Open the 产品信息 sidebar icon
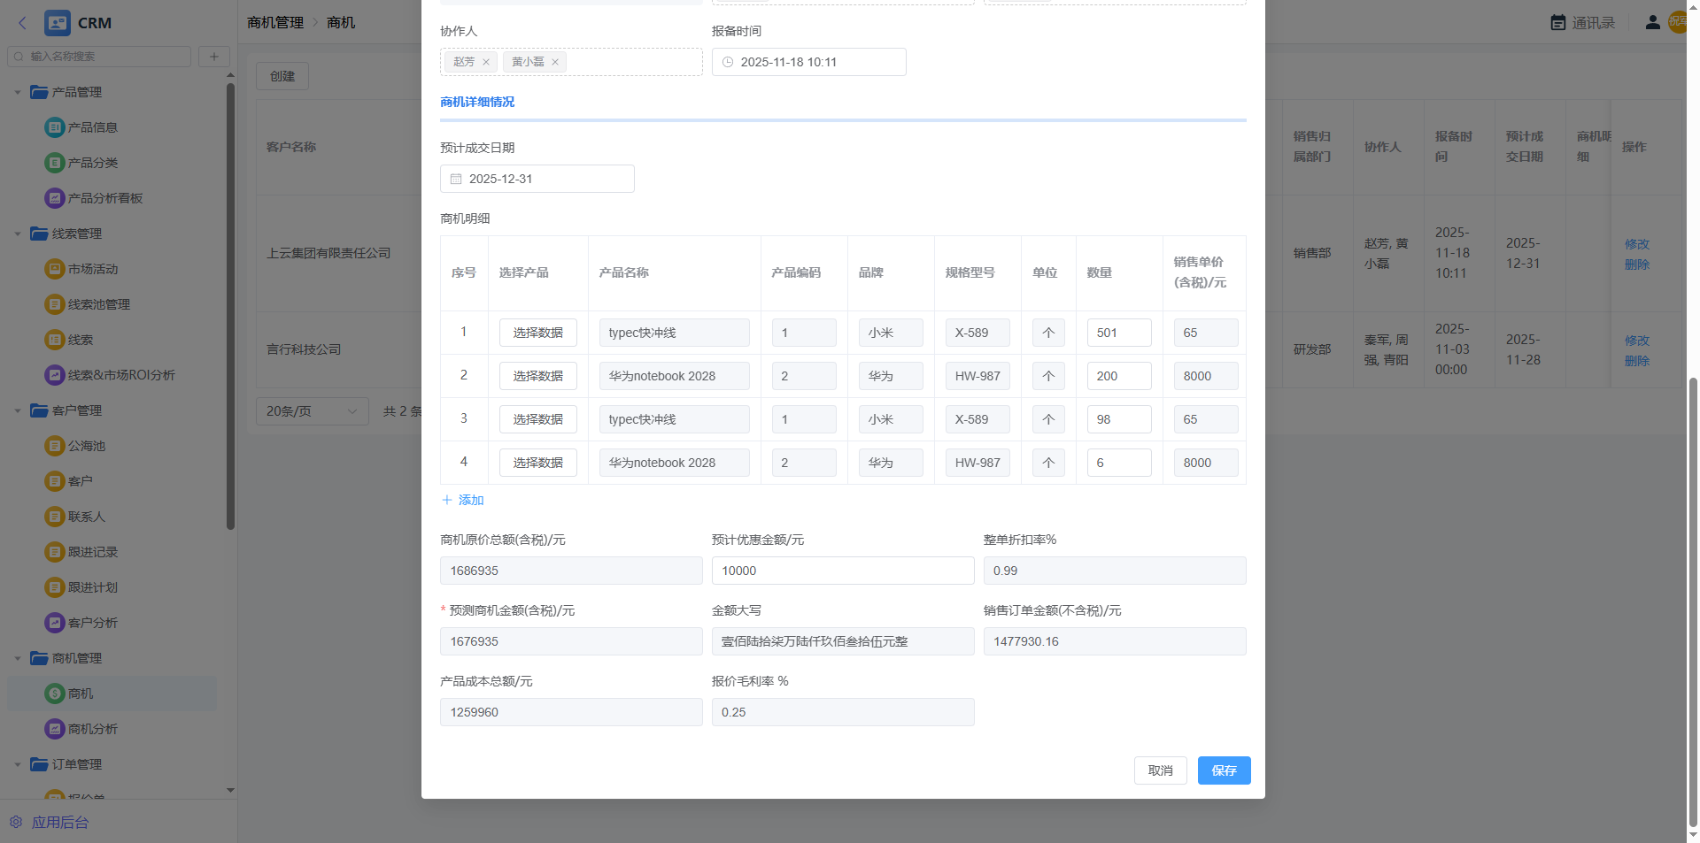The image size is (1700, 843). [x=54, y=127]
